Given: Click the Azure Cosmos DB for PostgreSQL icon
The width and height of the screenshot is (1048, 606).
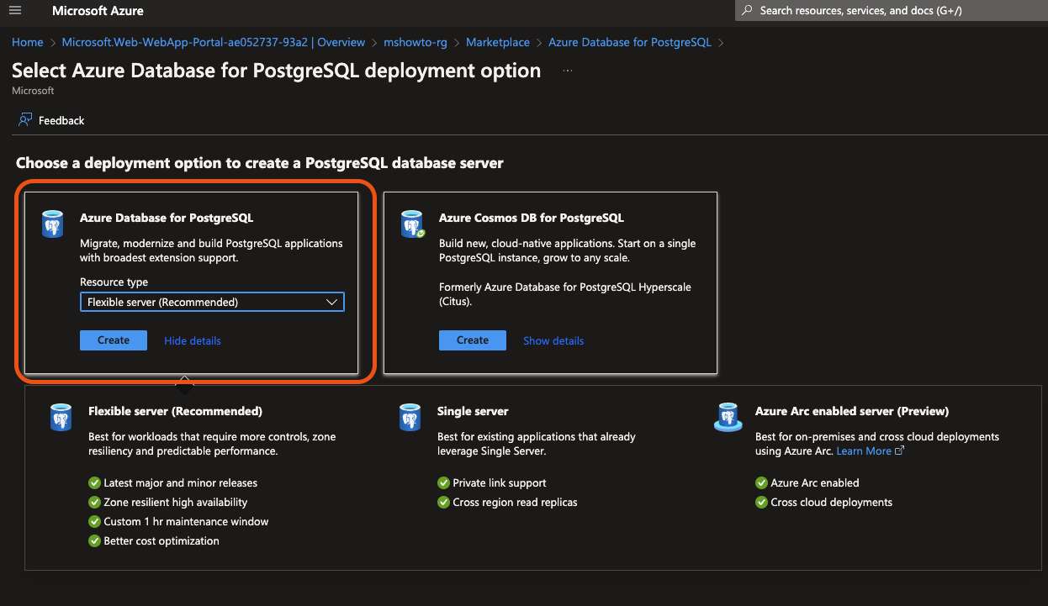Looking at the screenshot, I should [412, 225].
